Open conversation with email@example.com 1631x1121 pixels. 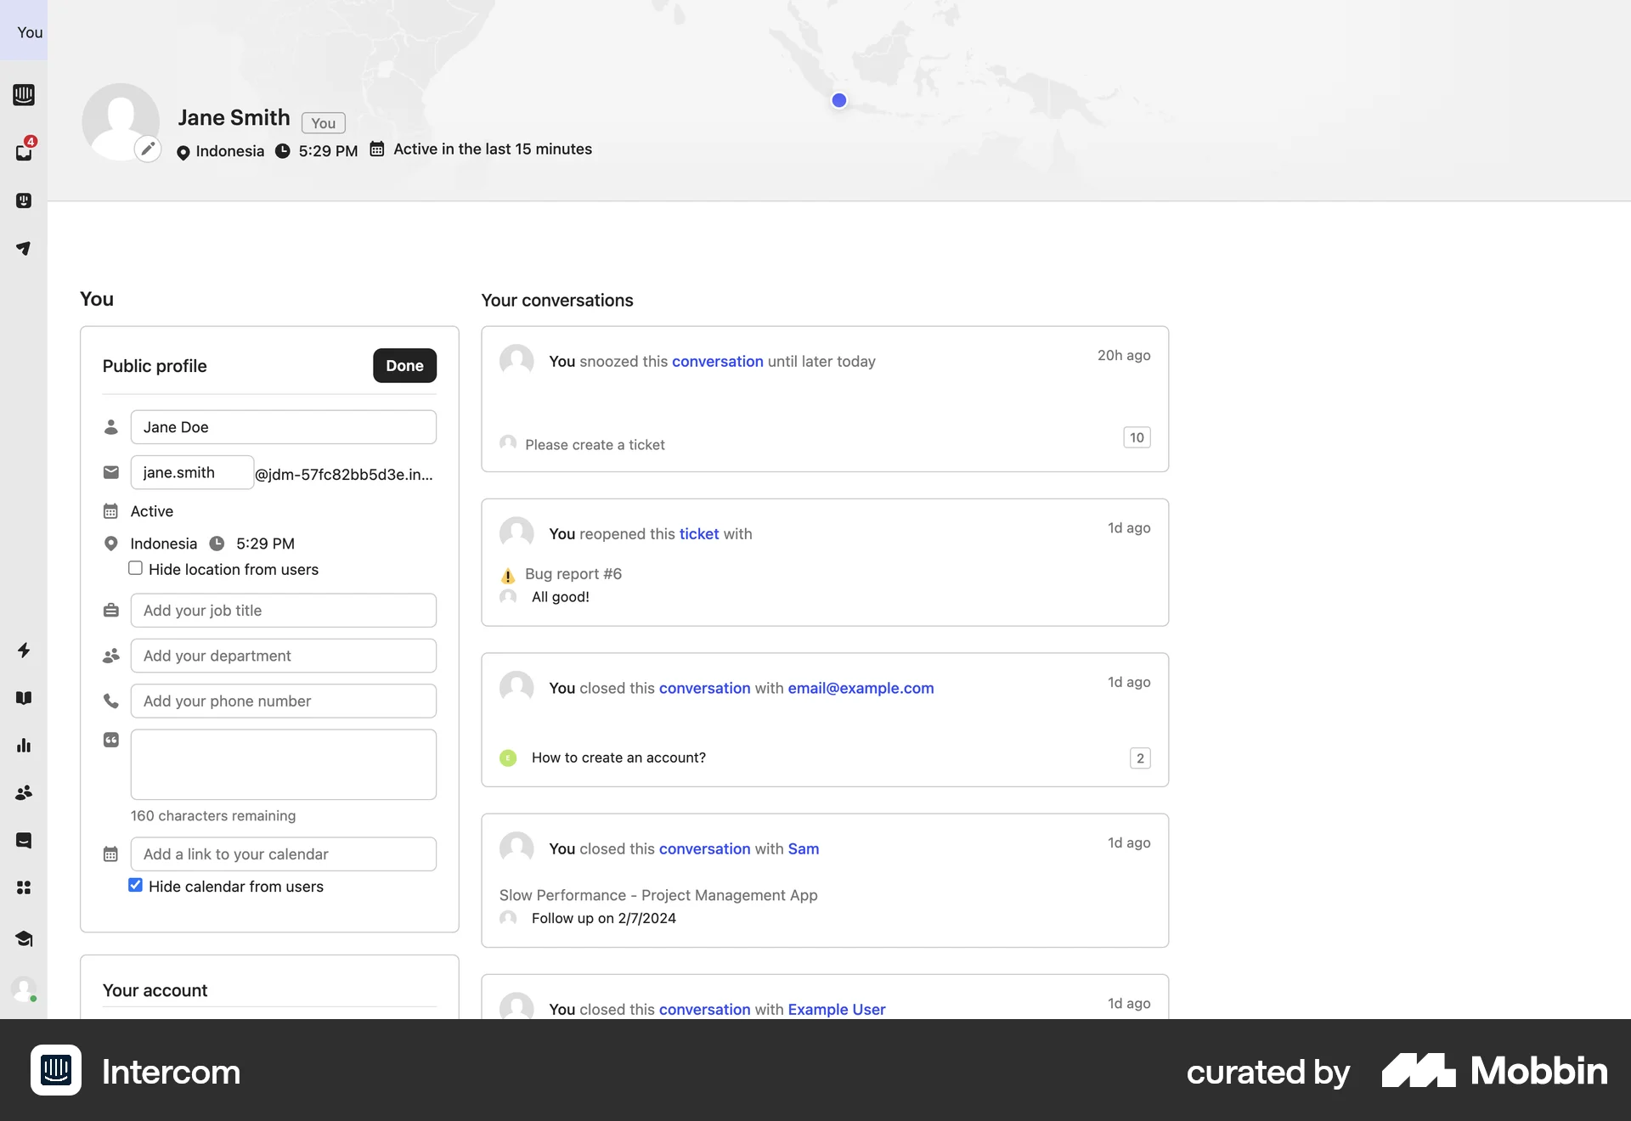click(x=860, y=688)
